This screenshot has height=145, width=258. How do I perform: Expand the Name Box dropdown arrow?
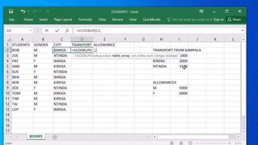(31, 31)
